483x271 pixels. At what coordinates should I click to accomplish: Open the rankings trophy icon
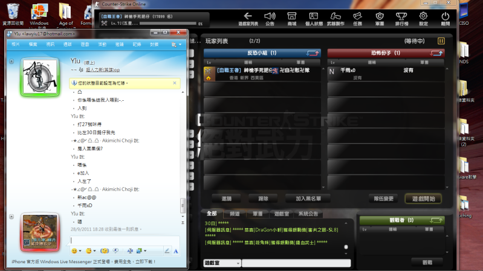click(401, 19)
